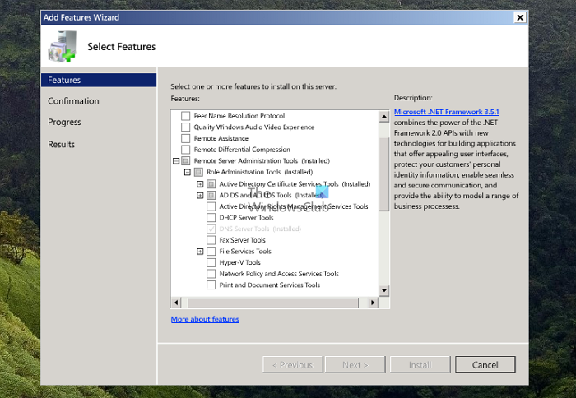Screen dimensions: 576x398
Task: Toggle Remote Server Administration Tools checkbox
Action: coord(185,161)
